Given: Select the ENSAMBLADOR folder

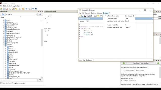Looking at the screenshot, I should click(x=13, y=52).
